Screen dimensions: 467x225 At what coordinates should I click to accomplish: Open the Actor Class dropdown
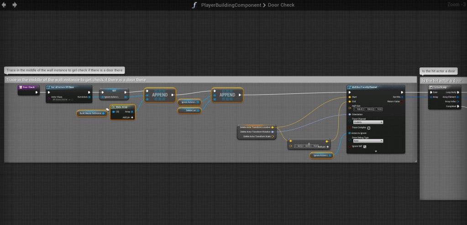coord(59,99)
